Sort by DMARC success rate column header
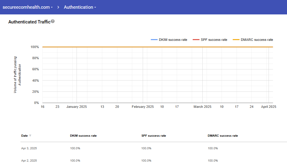The image size is (287, 167). coord(222,136)
